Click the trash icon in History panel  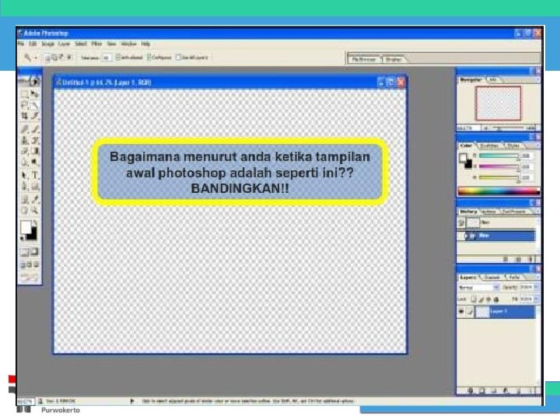[531, 259]
